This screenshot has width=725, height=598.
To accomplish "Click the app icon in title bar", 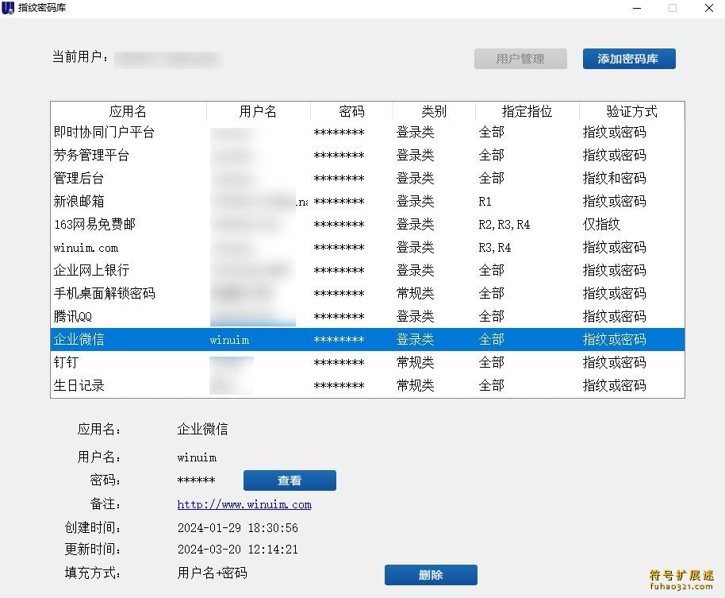I will coord(9,8).
